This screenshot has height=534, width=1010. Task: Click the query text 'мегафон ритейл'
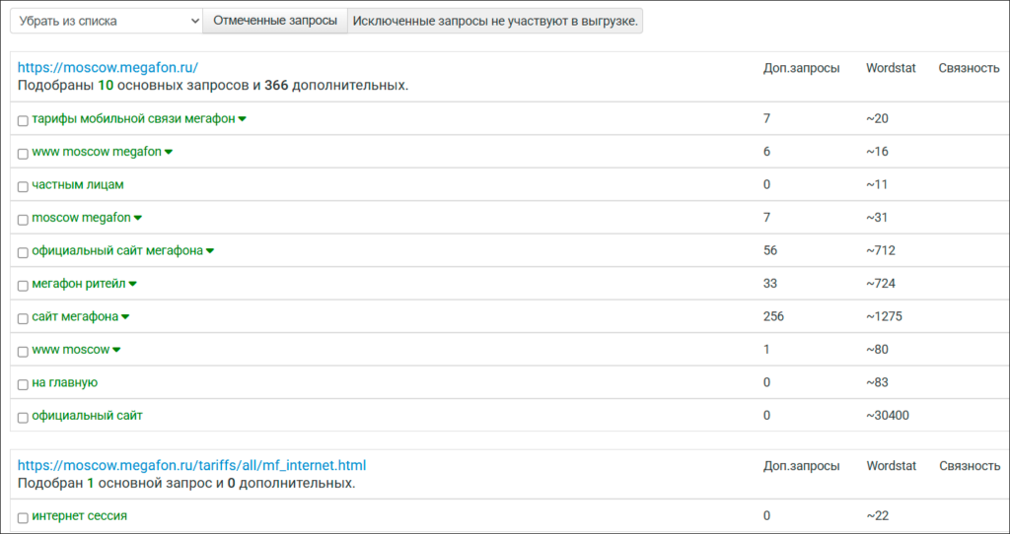coord(79,283)
